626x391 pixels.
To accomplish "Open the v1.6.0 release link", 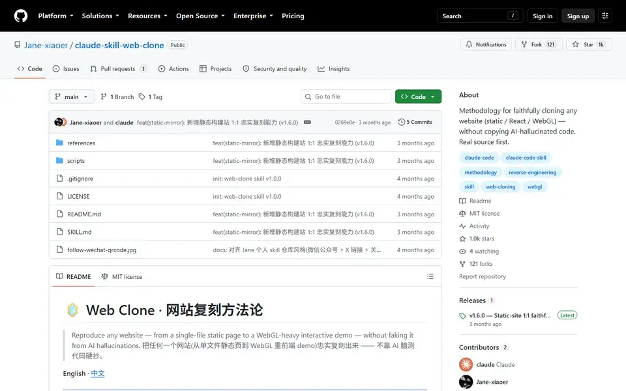I will [510, 315].
